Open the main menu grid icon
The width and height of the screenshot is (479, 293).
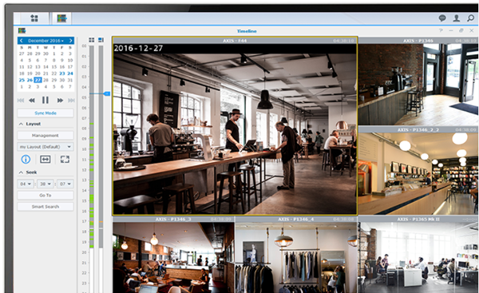pyautogui.click(x=34, y=18)
